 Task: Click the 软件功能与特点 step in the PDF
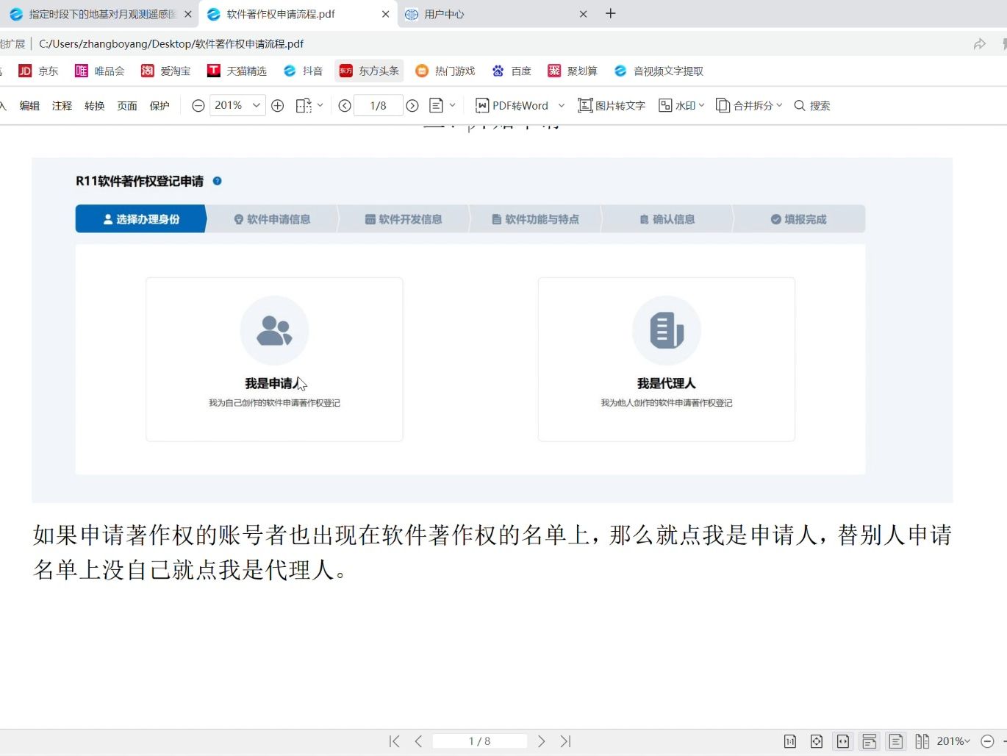pyautogui.click(x=535, y=219)
